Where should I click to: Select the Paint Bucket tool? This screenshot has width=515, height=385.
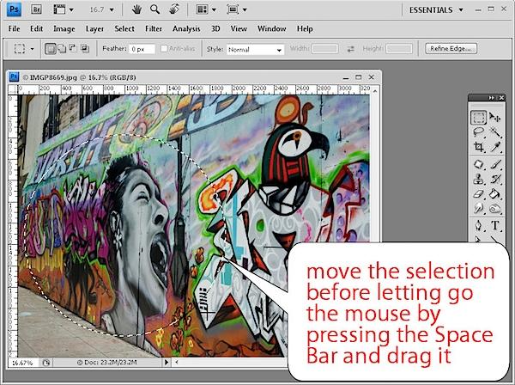(x=495, y=193)
